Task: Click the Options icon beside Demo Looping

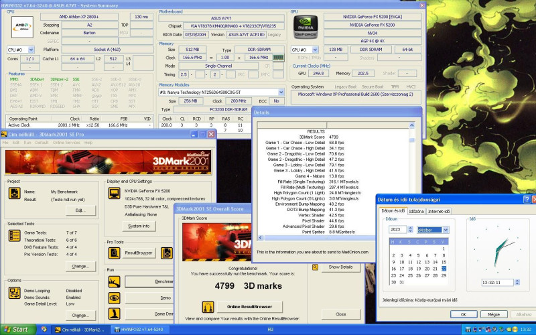Action: point(14,293)
